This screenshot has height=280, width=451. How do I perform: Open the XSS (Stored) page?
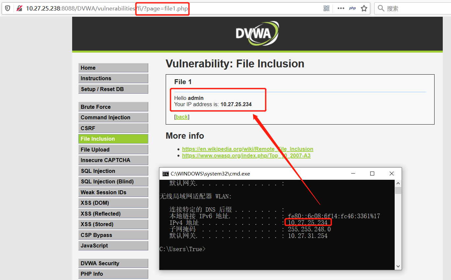[113, 224]
